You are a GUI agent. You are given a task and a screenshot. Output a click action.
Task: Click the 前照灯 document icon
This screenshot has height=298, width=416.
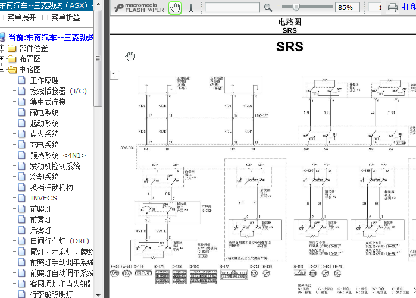[x=22, y=209]
